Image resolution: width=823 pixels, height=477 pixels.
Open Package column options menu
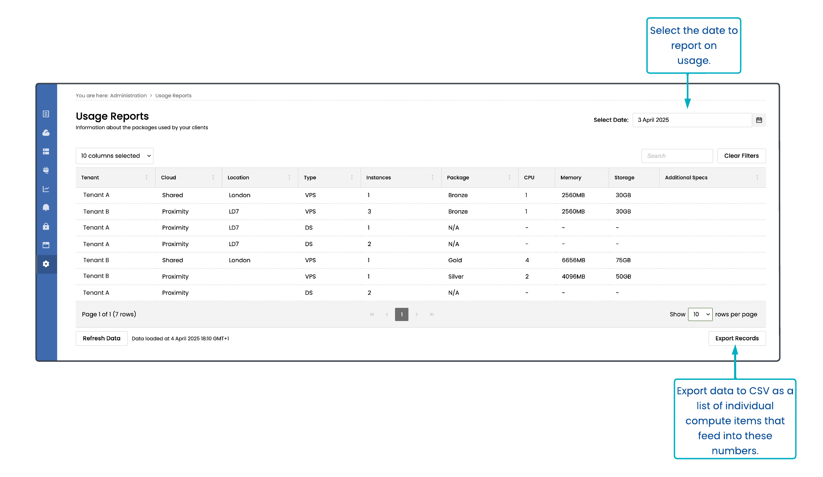coord(509,177)
